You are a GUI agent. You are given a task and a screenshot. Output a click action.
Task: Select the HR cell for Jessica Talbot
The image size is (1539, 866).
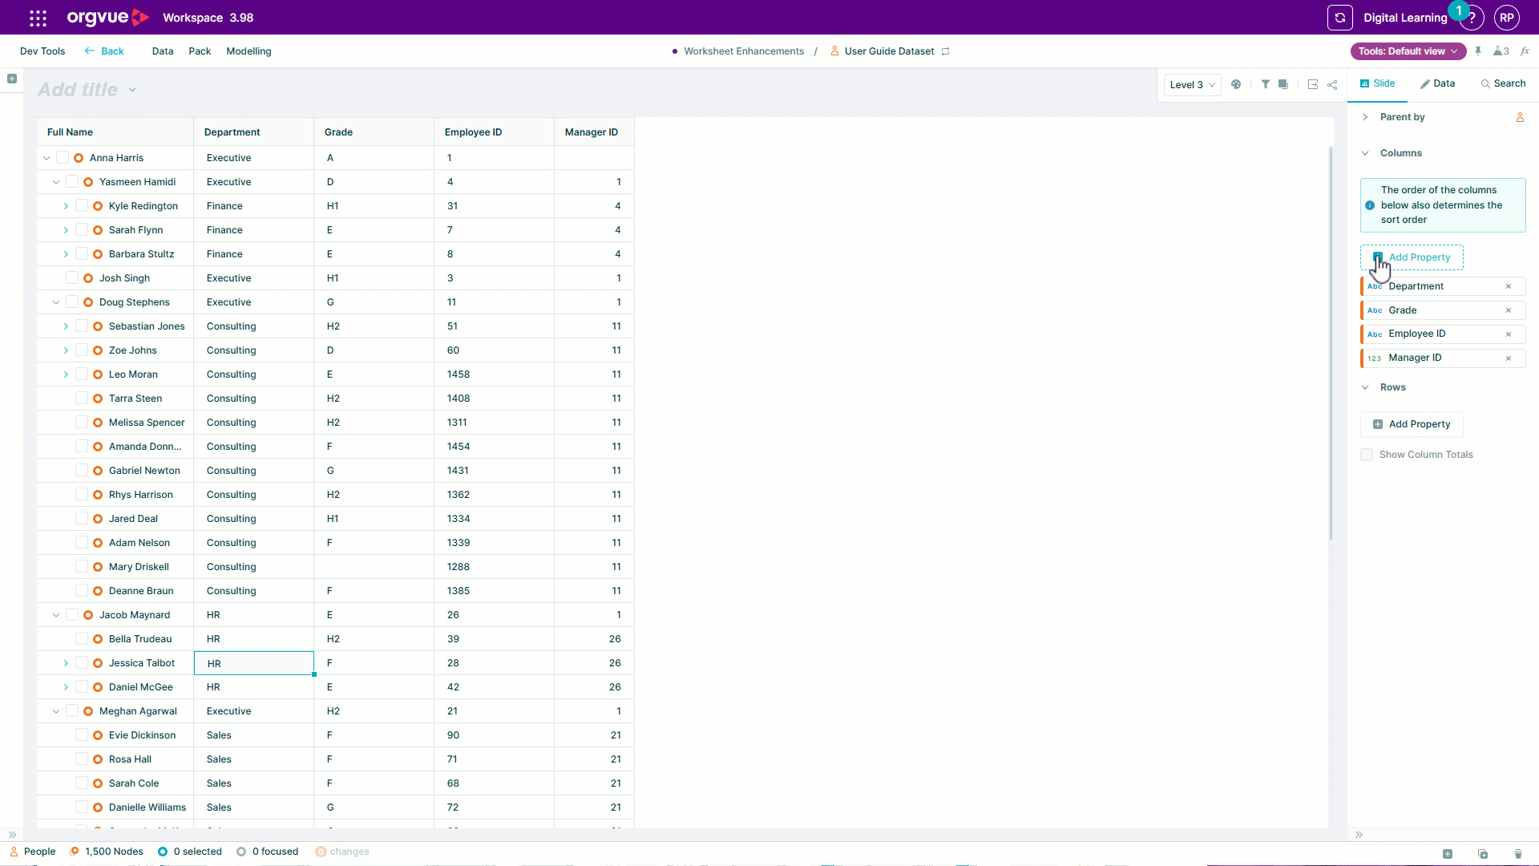tap(254, 663)
